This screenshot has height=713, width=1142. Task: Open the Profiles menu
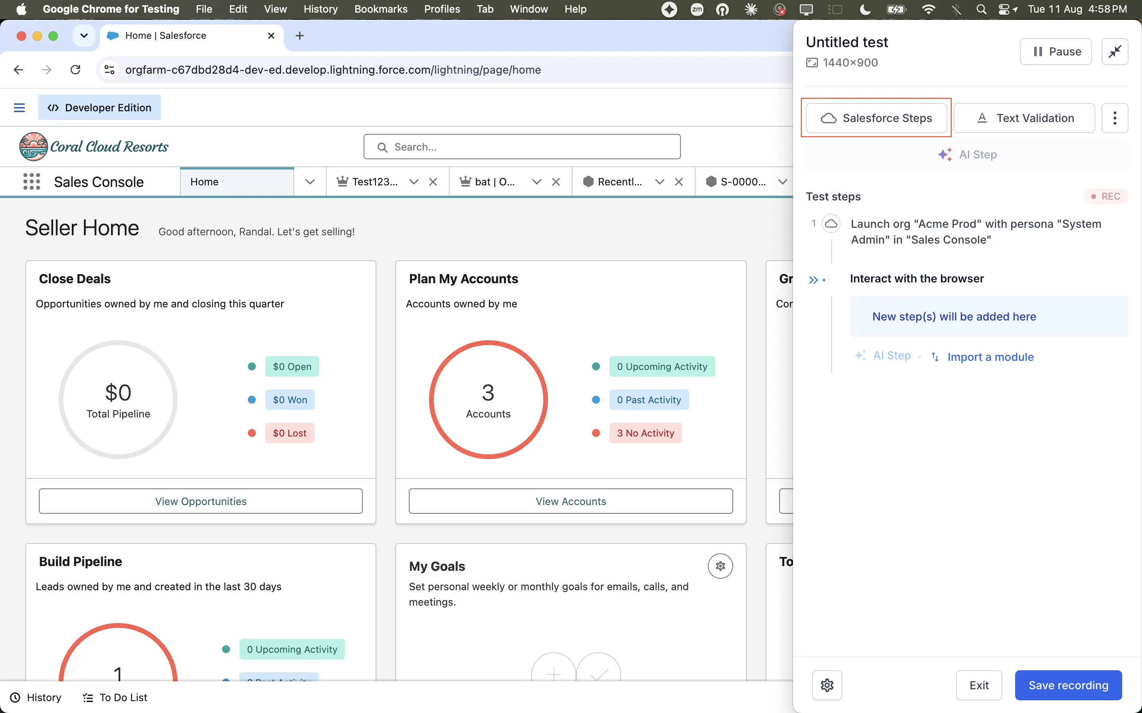[x=442, y=10]
